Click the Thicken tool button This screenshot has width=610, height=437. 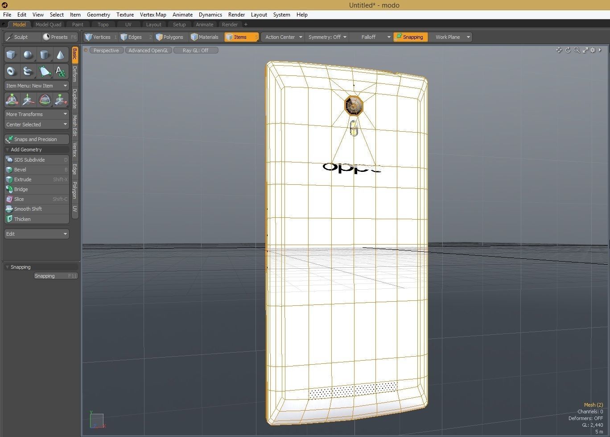pos(37,219)
